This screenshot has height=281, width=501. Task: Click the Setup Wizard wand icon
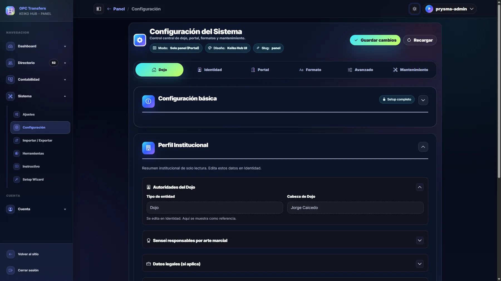click(x=17, y=180)
